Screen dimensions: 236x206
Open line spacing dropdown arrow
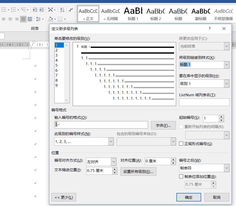43,19
